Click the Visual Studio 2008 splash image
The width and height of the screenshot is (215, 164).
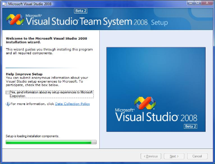[156, 90]
